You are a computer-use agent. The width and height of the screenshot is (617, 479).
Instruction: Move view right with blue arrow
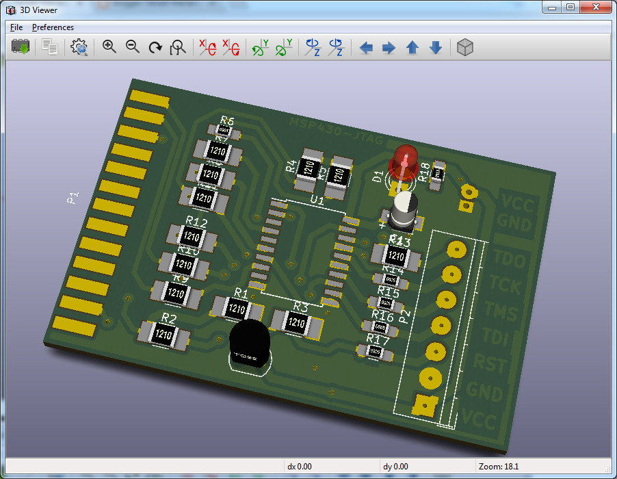click(389, 48)
